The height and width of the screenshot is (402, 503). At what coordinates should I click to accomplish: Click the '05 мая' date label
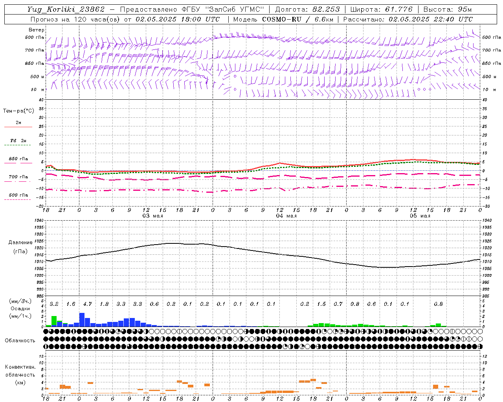pos(420,216)
